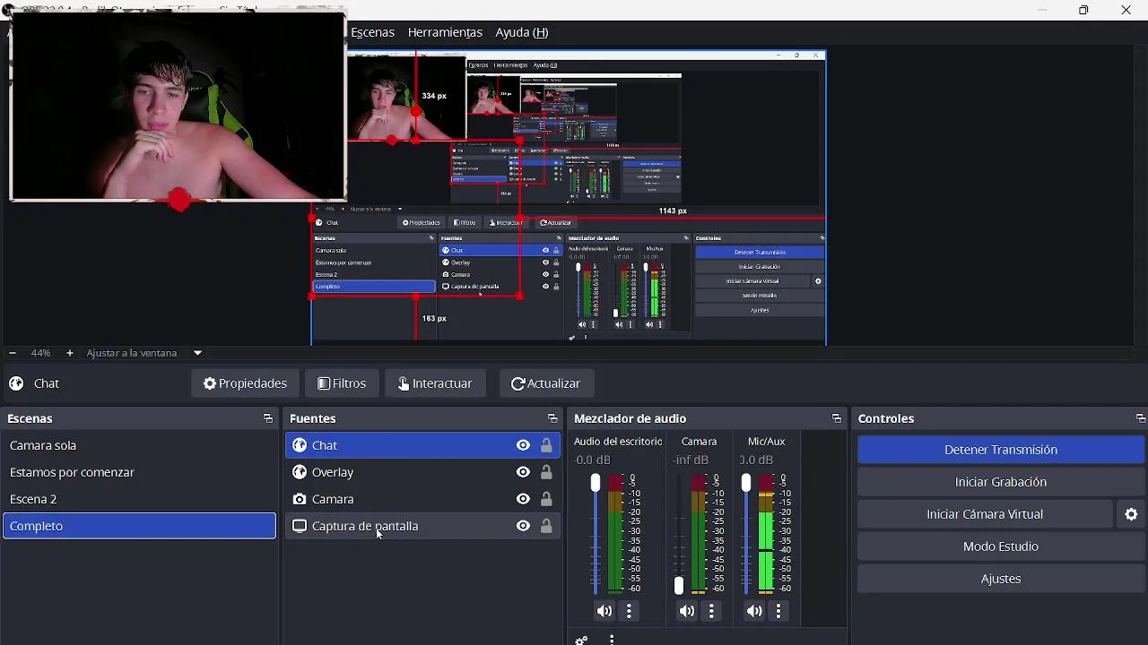Mute the Camara audio channel
Screen dimensions: 1148x645
[x=687, y=611]
